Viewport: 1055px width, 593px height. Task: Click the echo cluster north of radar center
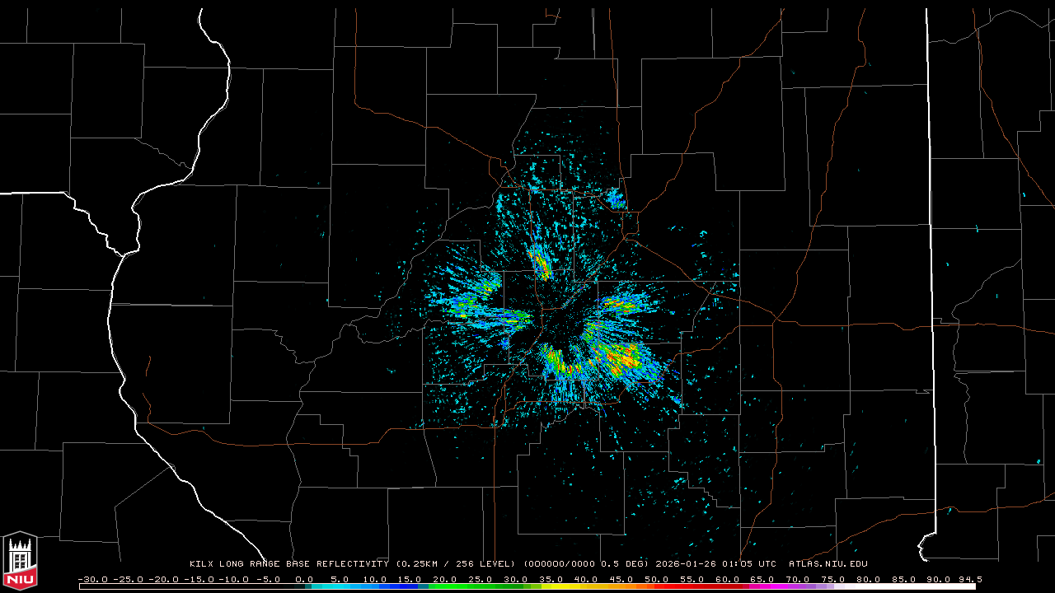click(540, 262)
